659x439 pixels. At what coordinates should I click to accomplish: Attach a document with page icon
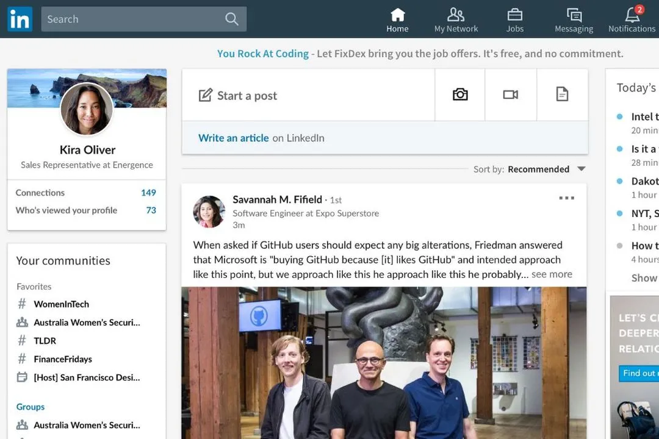tap(562, 94)
